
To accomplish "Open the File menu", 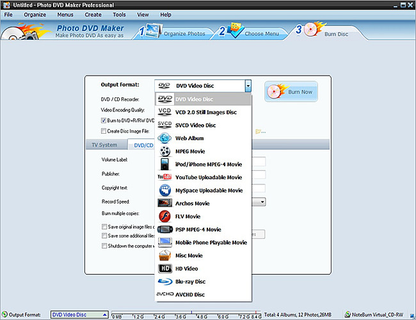I will point(8,15).
